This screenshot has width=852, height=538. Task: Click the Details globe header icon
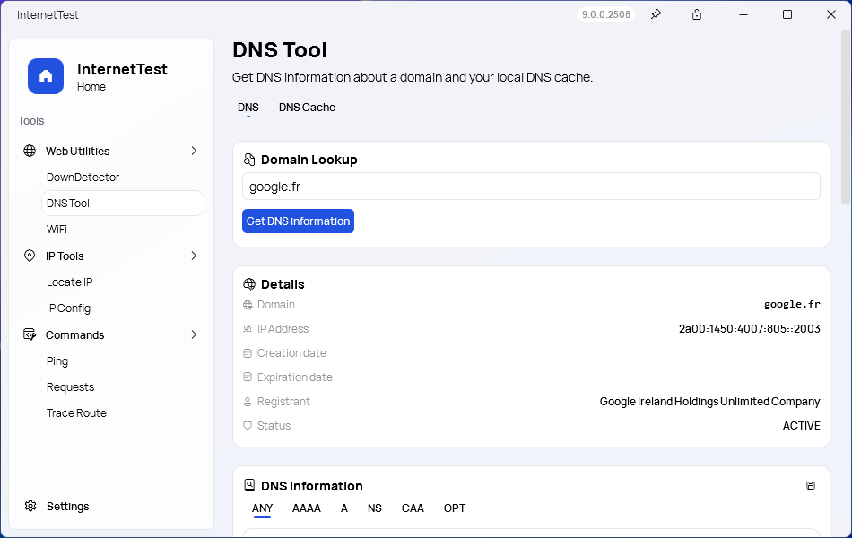249,283
